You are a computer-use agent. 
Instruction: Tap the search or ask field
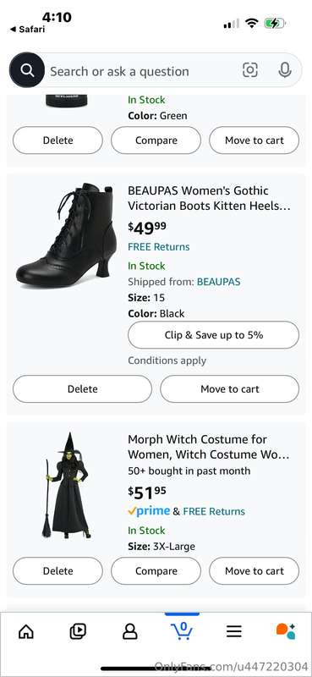tap(142, 71)
